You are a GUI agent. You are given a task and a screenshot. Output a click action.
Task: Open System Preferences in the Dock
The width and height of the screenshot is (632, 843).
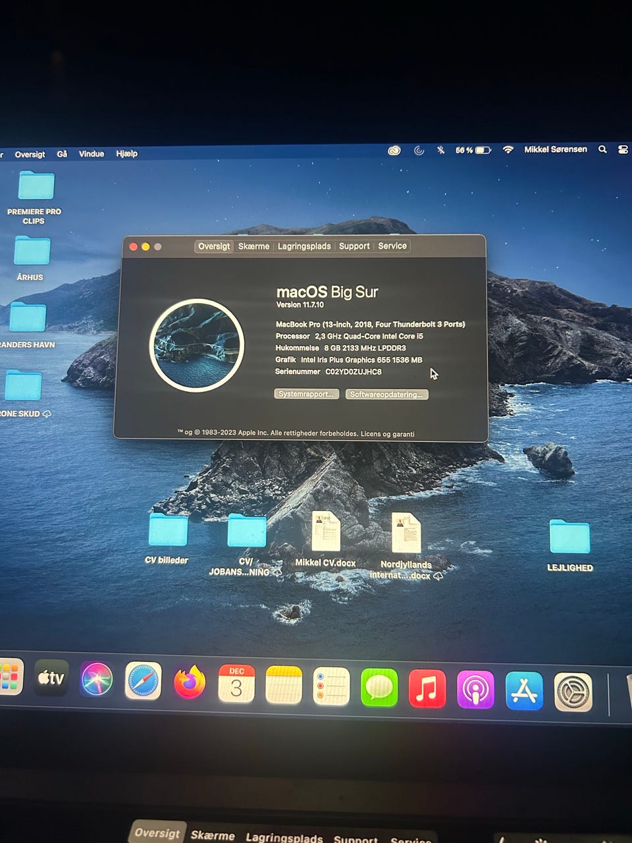click(573, 692)
